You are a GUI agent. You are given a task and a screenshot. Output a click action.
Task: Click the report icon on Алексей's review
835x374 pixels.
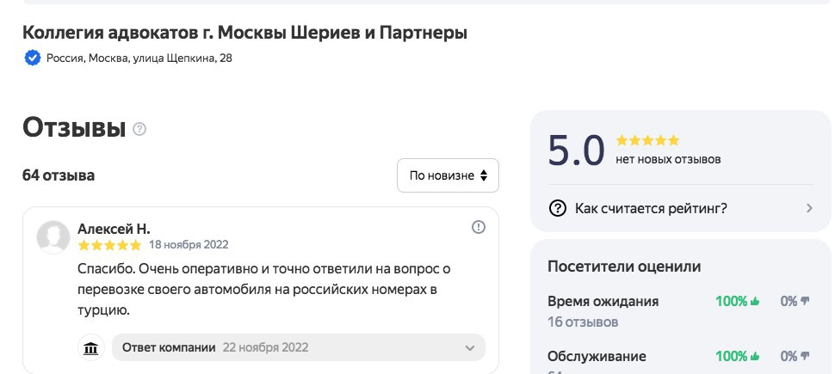(479, 227)
